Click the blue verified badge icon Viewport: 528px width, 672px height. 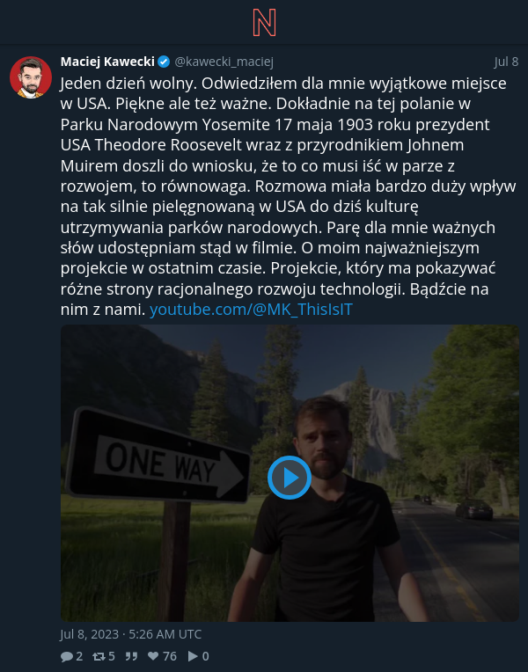coord(164,62)
